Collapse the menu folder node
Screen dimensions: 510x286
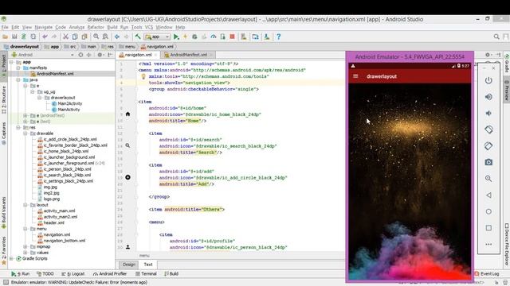[25, 229]
